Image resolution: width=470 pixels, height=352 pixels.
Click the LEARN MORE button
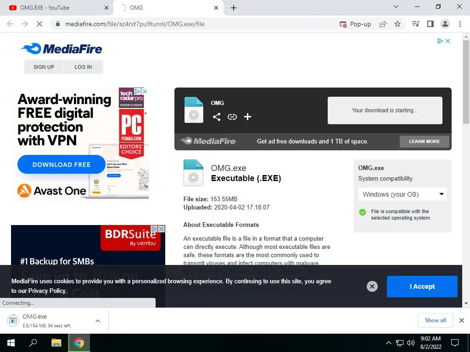[x=424, y=141]
